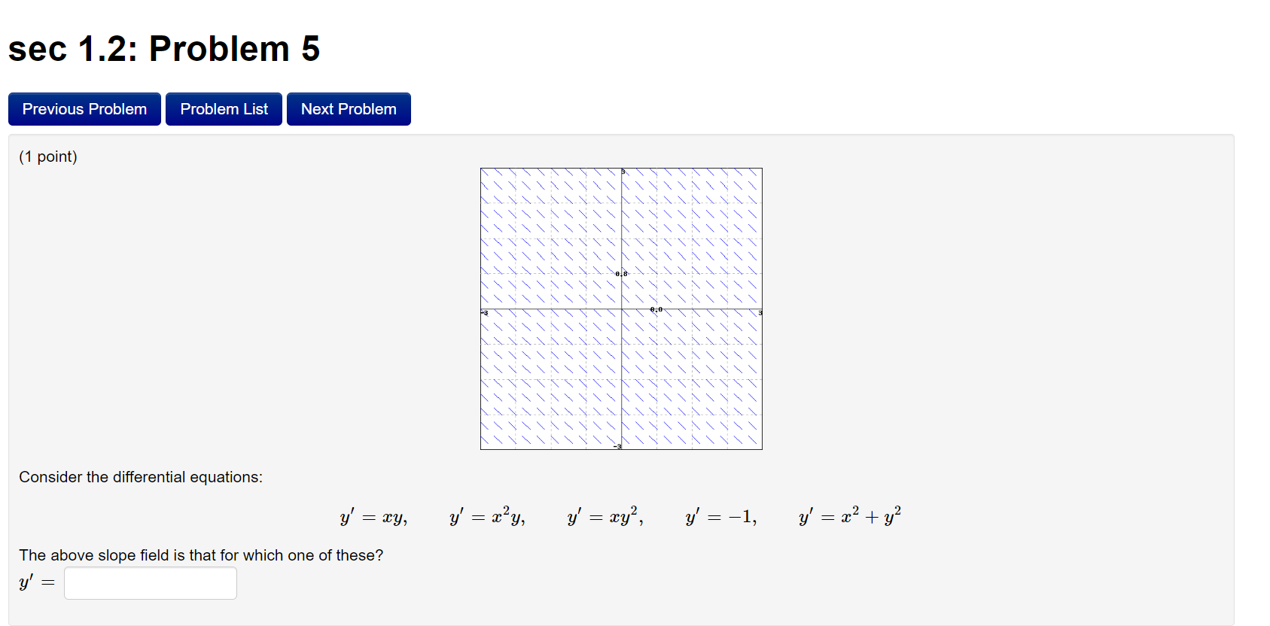1270x626 pixels.
Task: Click the y' = label beside the answer box
Action: point(34,581)
